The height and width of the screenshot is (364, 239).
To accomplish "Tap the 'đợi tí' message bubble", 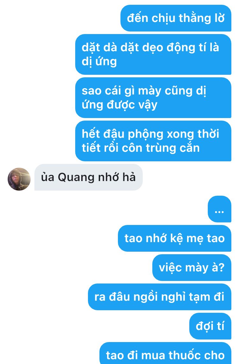I will (x=210, y=326).
